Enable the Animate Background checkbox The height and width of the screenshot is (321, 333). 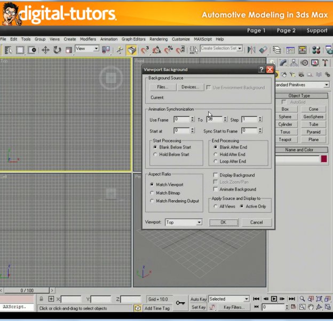point(216,189)
